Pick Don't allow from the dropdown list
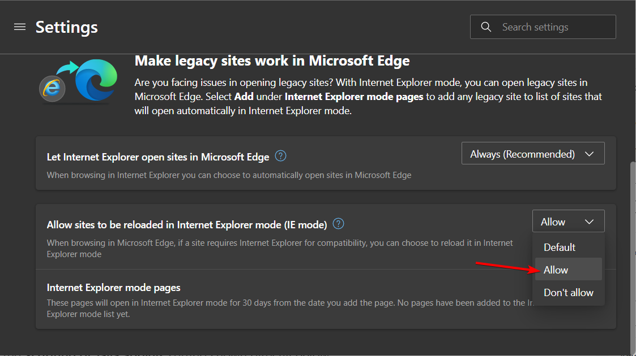Viewport: 636px width, 356px height. point(568,293)
